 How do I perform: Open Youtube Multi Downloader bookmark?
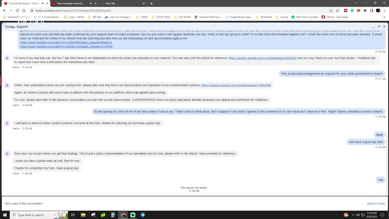tap(208, 17)
